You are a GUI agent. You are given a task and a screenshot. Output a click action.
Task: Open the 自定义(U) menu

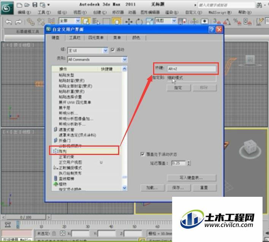point(194,13)
